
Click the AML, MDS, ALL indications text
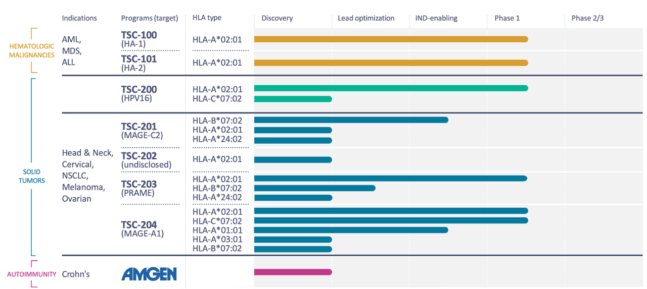72,50
